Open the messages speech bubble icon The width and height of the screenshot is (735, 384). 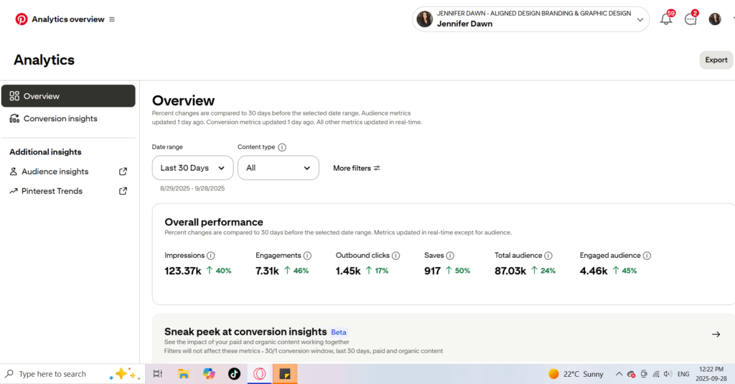click(x=690, y=19)
